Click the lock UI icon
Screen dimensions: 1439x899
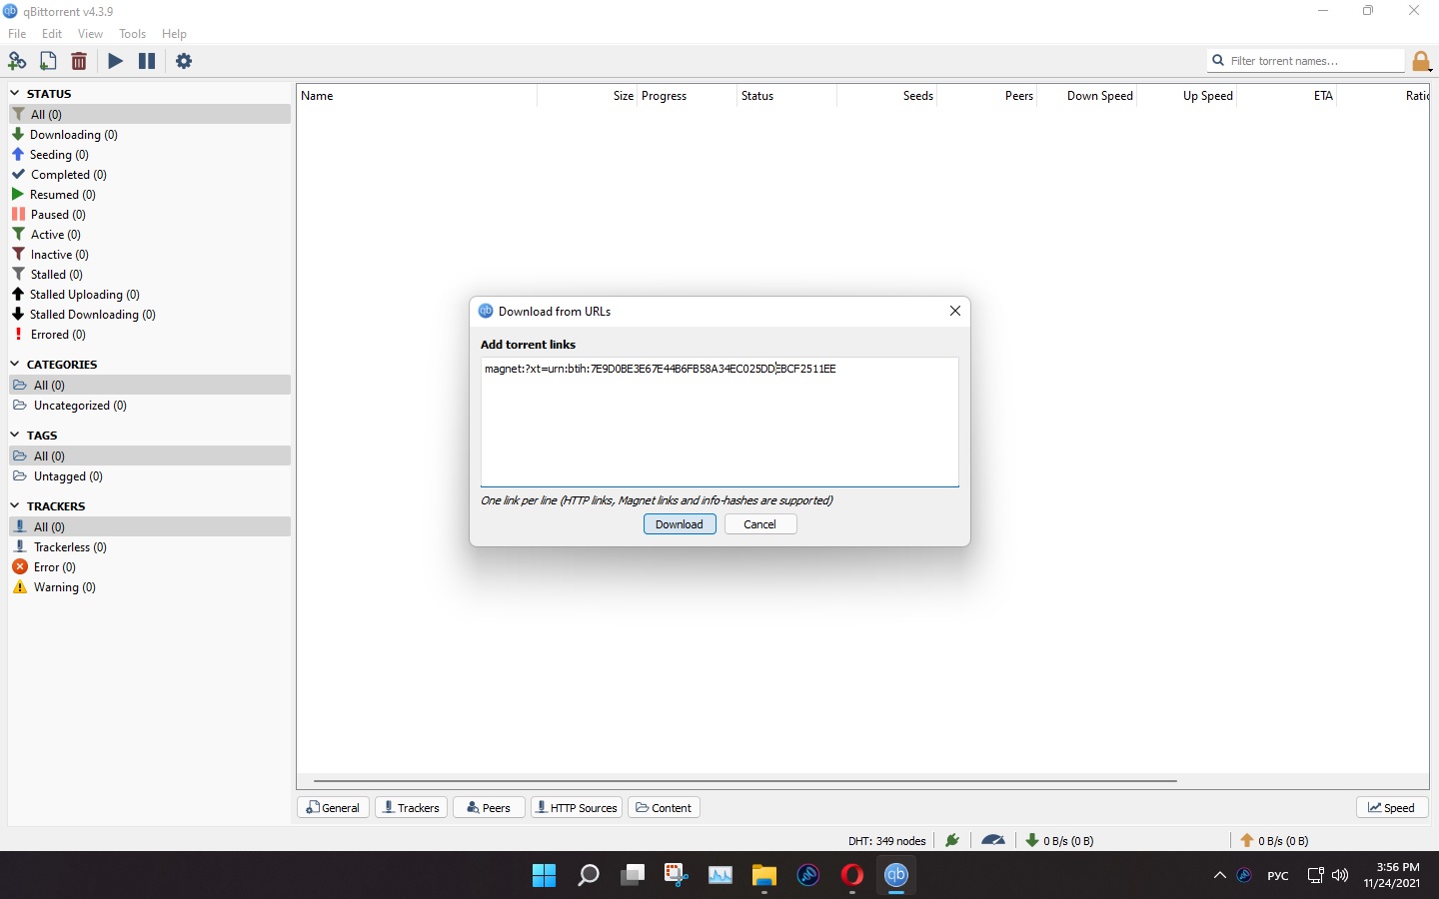[1421, 61]
